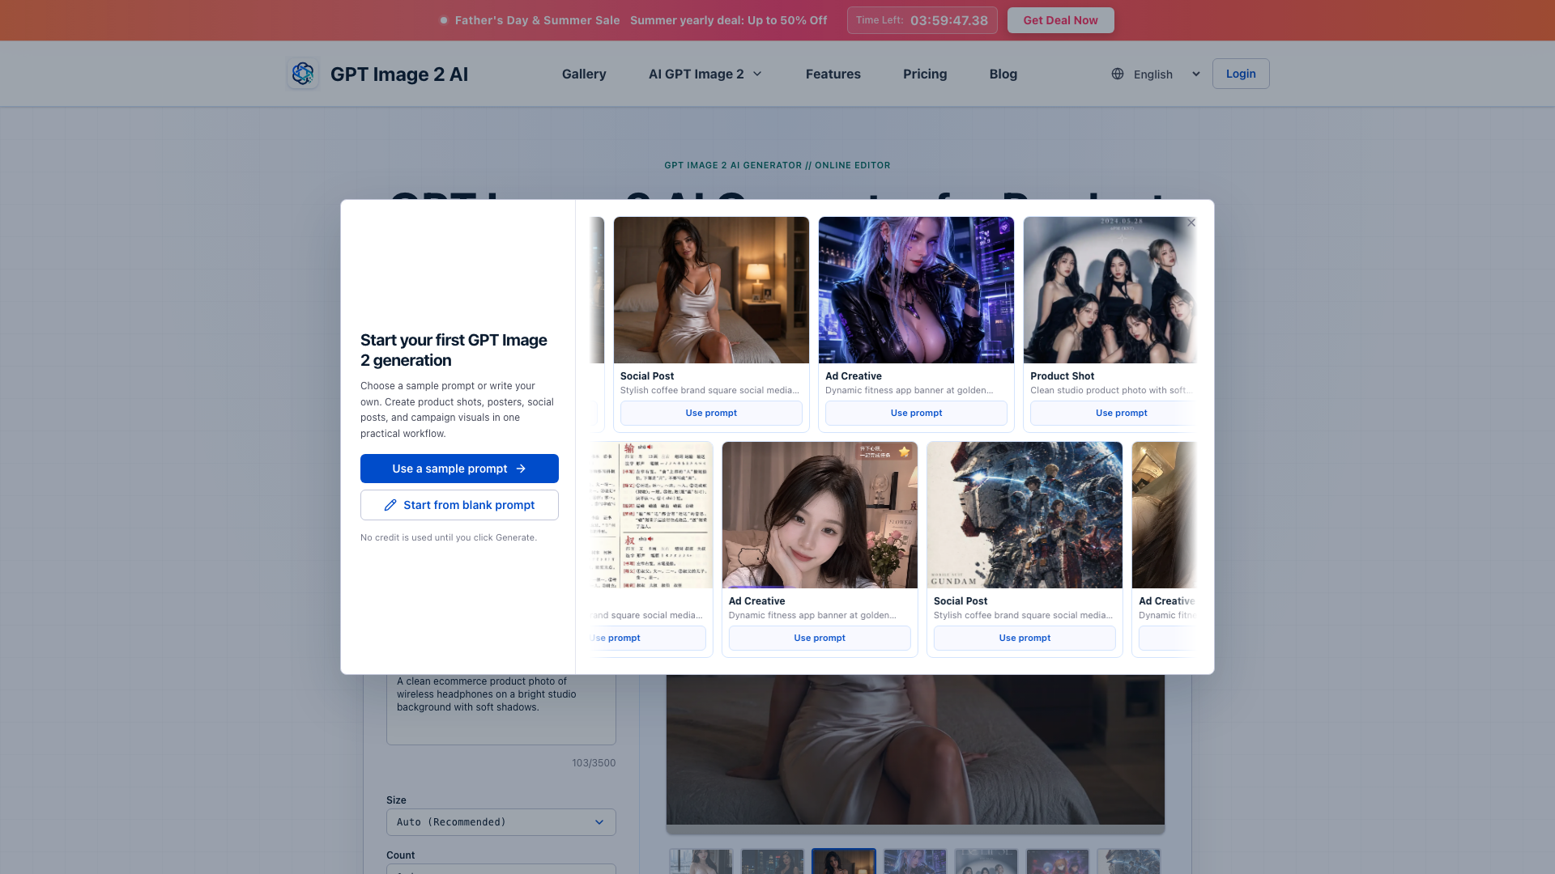Viewport: 1555px width, 874px height.
Task: Open the Size Auto (Recommended) dropdown
Action: pyautogui.click(x=501, y=822)
